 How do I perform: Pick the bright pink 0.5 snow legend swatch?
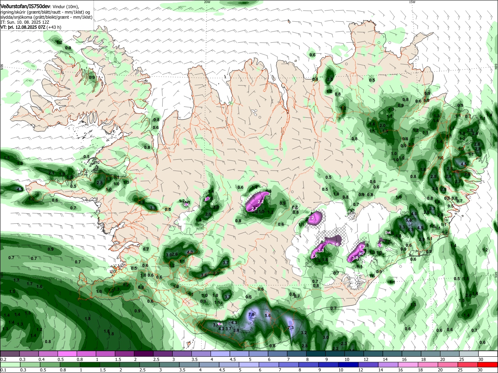(x=67, y=354)
